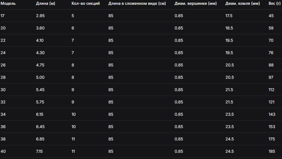The image size is (282, 159).
Task: Select the length value 5.45
Action: tap(40, 90)
